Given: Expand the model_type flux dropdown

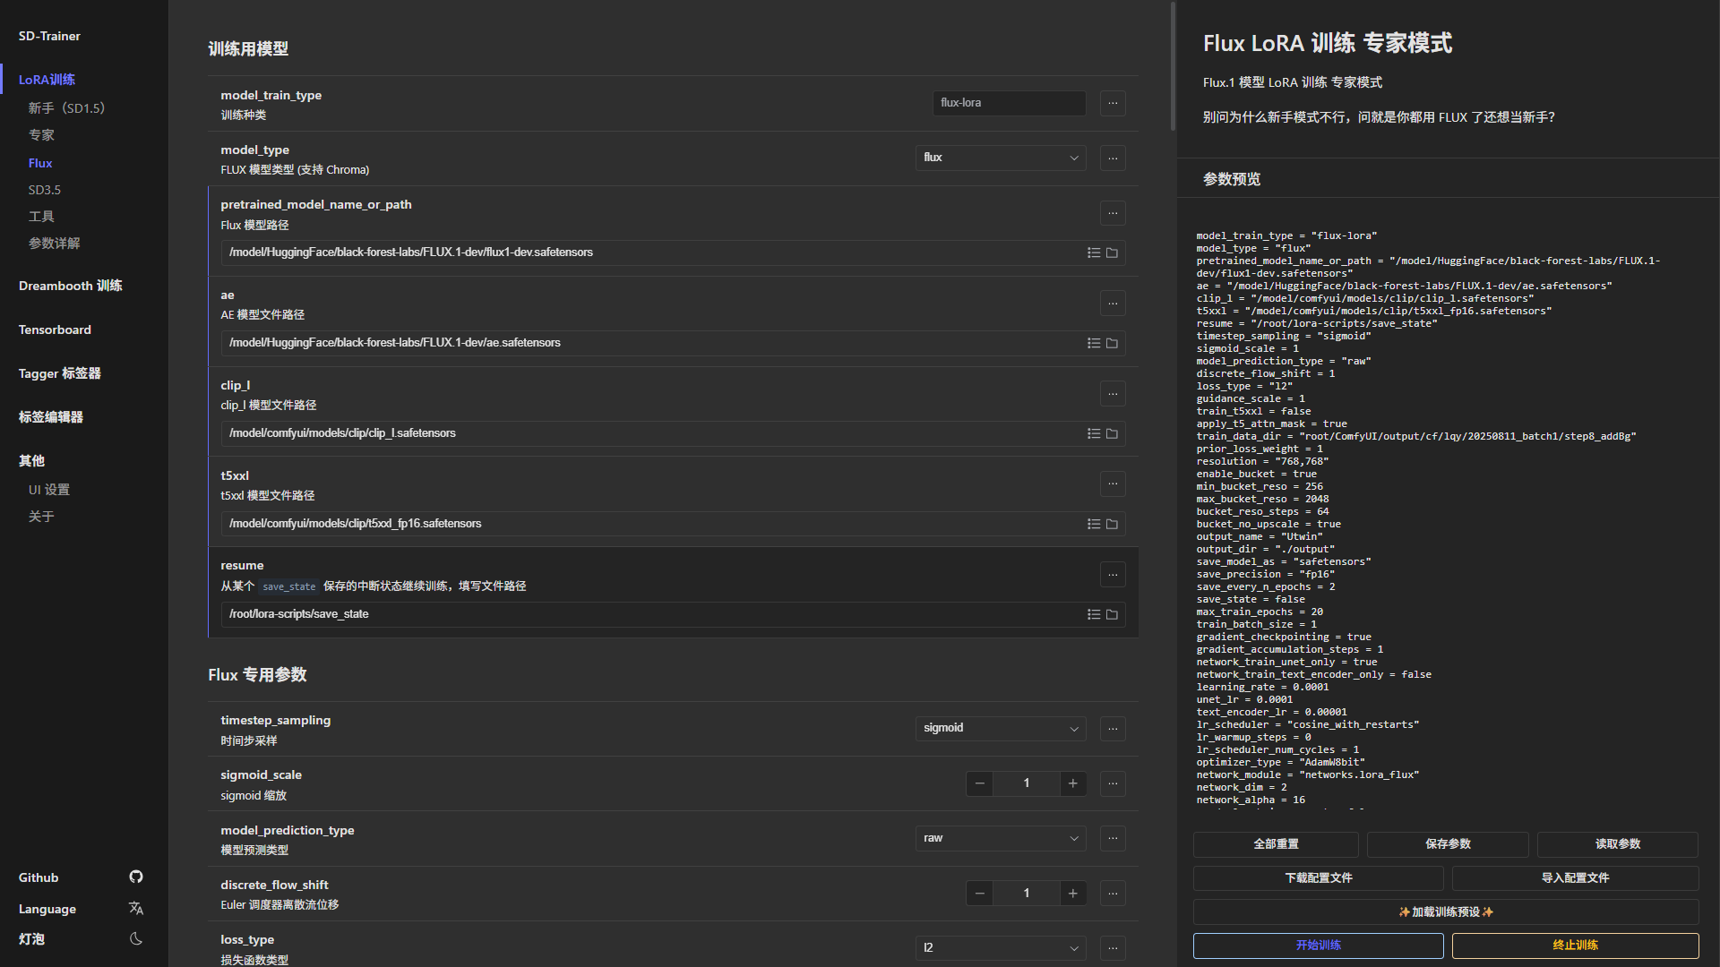Looking at the screenshot, I should click(1001, 158).
